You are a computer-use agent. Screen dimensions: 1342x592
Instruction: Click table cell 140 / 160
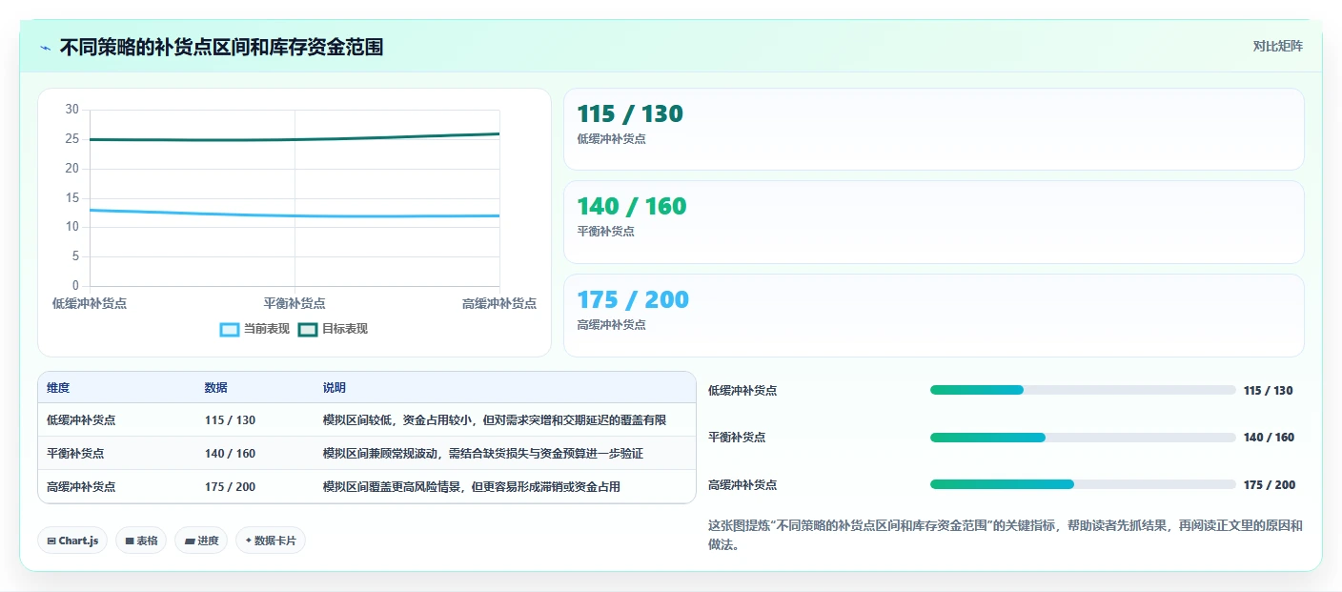click(230, 453)
